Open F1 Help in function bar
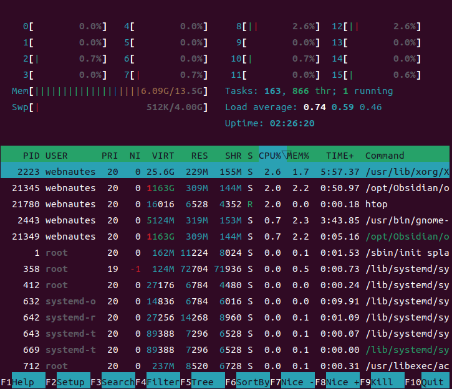 [x=23, y=382]
